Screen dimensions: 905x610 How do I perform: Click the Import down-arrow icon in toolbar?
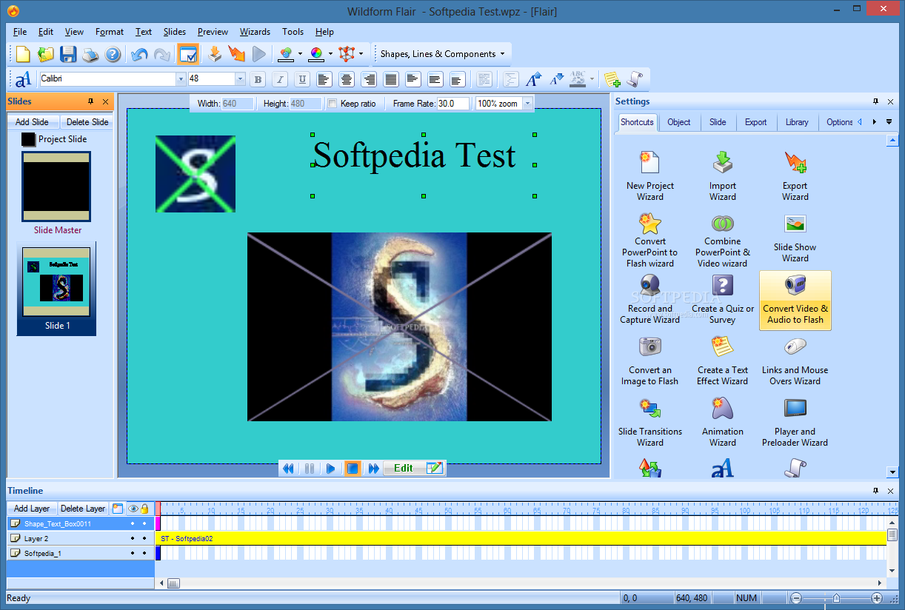215,54
